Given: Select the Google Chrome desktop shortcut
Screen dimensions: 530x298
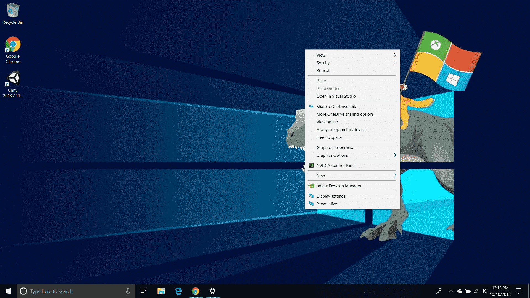Looking at the screenshot, I should (x=13, y=50).
